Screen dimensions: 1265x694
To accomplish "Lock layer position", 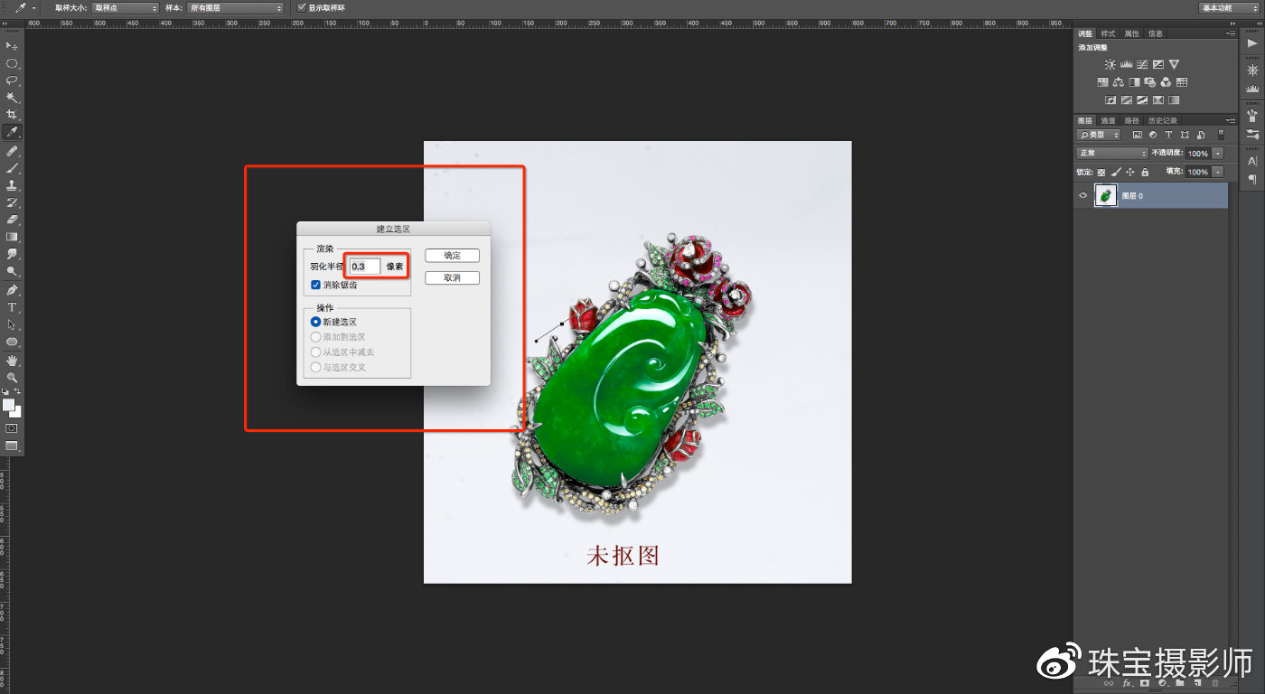I will point(1130,172).
